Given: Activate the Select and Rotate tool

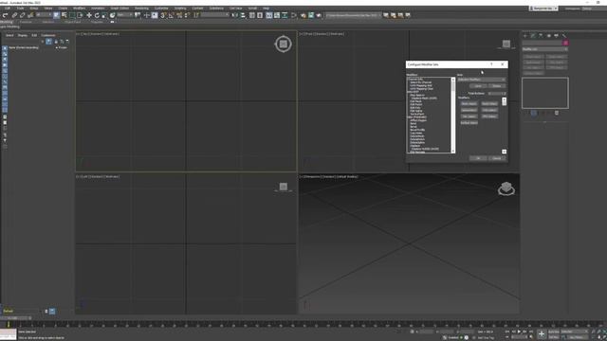Looking at the screenshot, I should (x=97, y=15).
